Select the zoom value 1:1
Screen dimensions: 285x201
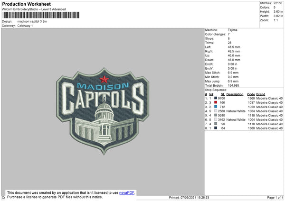coord(275,20)
